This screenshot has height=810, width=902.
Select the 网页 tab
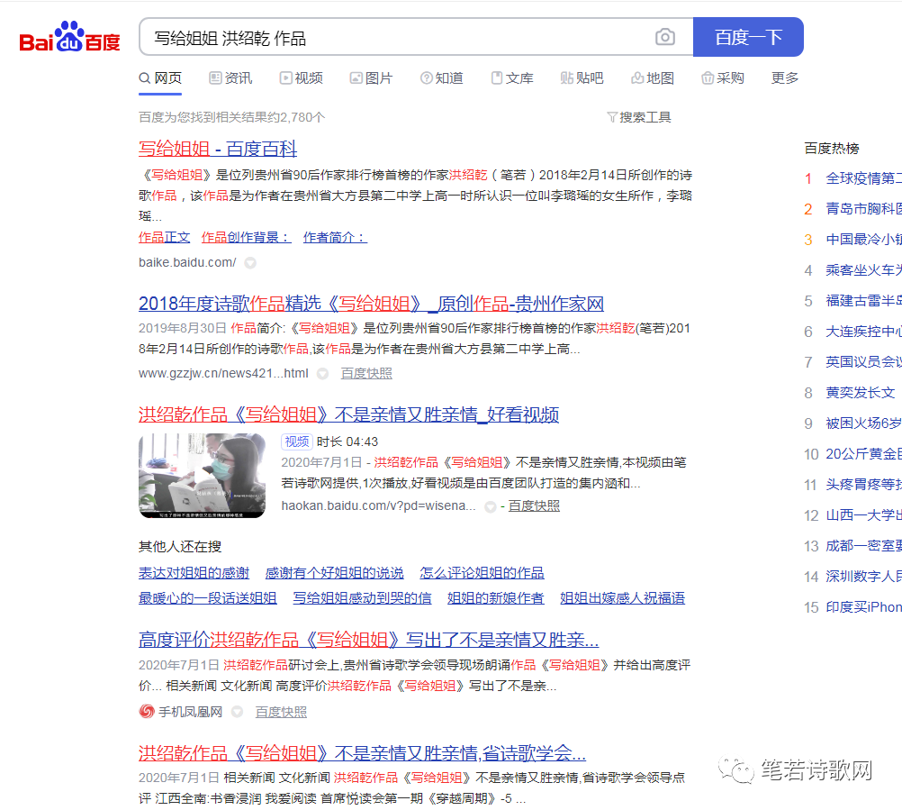point(160,77)
